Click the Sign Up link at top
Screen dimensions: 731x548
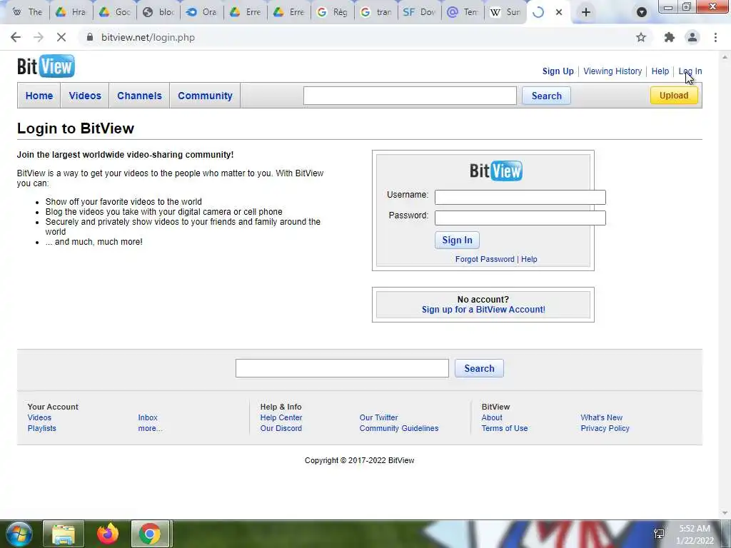tap(558, 71)
